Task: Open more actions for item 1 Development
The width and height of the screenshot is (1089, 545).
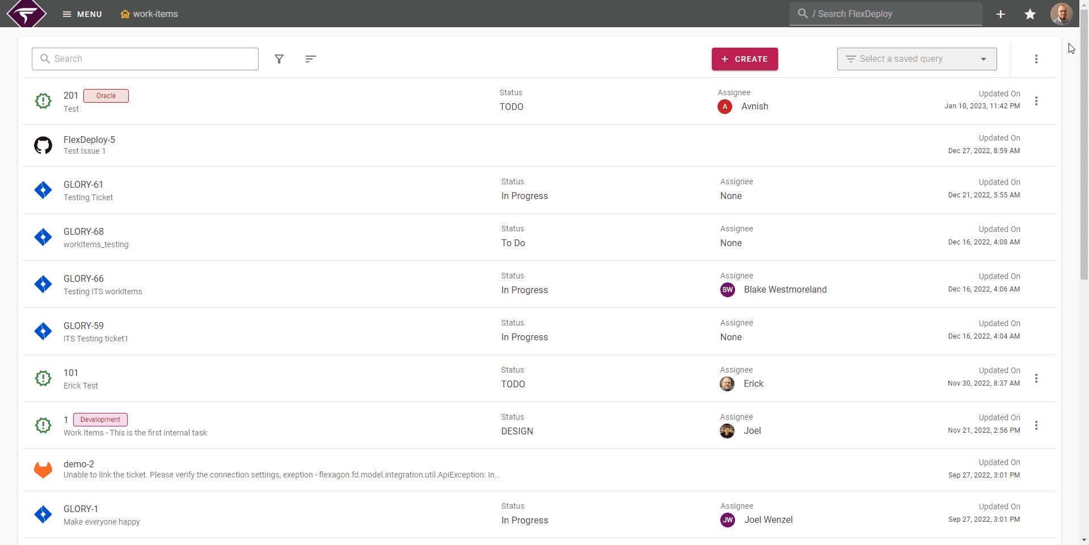Action: point(1036,425)
